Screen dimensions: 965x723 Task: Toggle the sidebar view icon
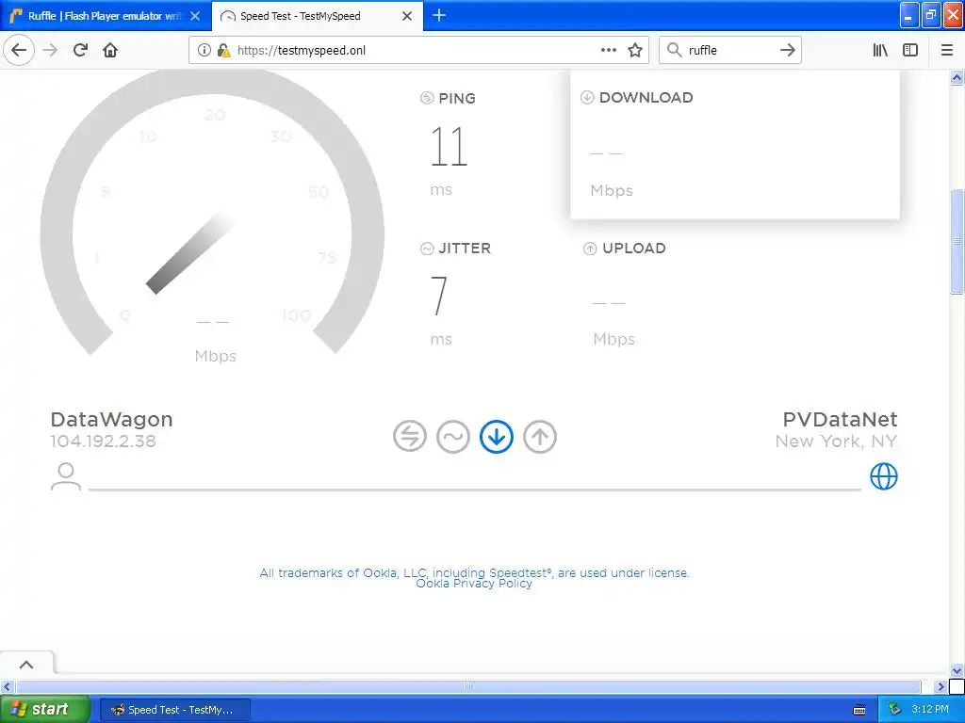tap(910, 50)
